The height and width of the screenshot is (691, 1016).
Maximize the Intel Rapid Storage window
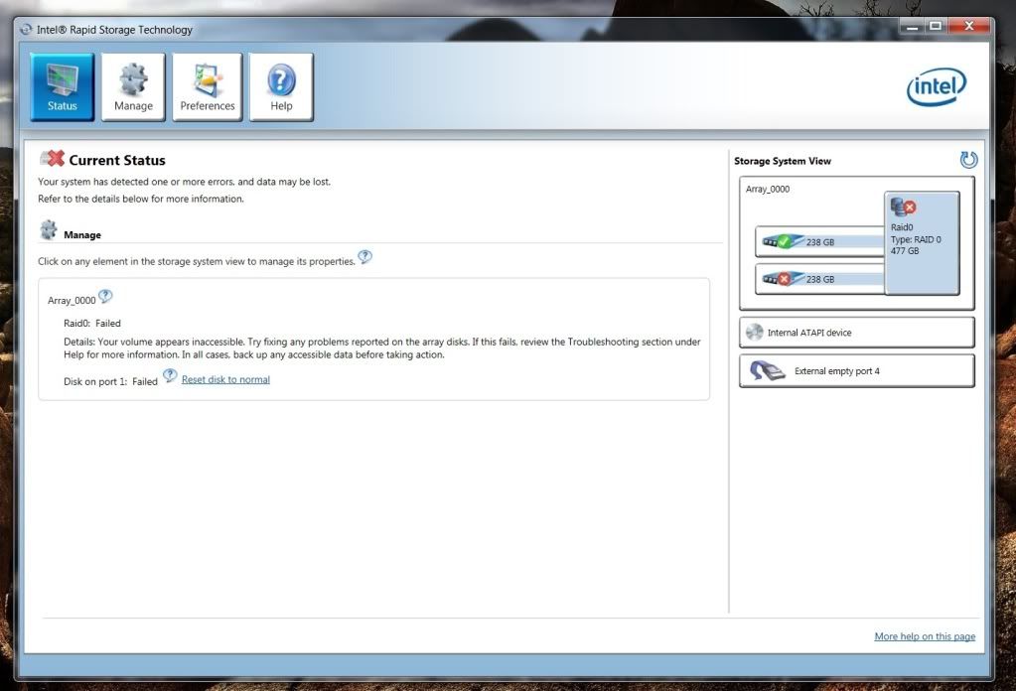[x=936, y=27]
